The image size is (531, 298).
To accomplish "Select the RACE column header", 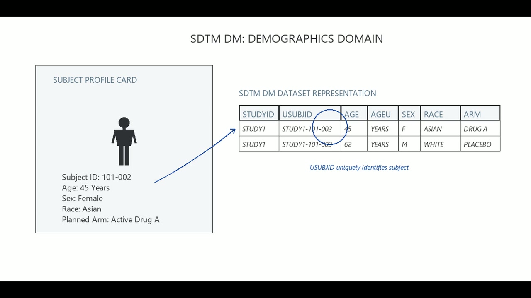I will (x=440, y=113).
